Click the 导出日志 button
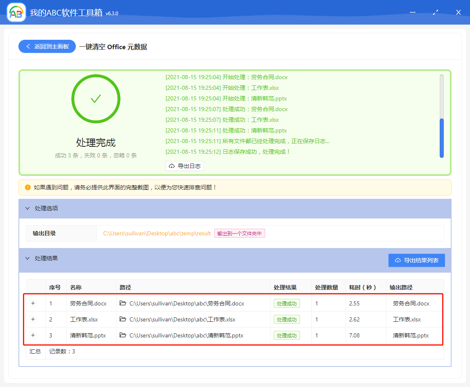 tap(185, 166)
